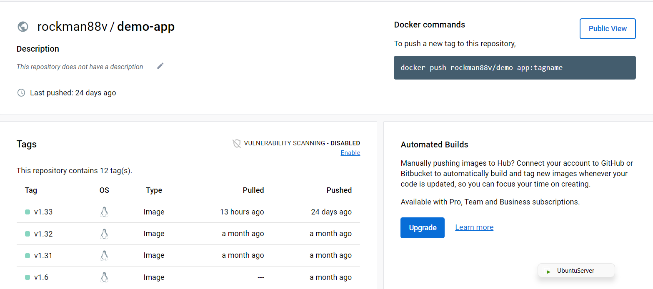
Task: Click the Linux penguin icon for v1.32
Action: click(x=104, y=234)
